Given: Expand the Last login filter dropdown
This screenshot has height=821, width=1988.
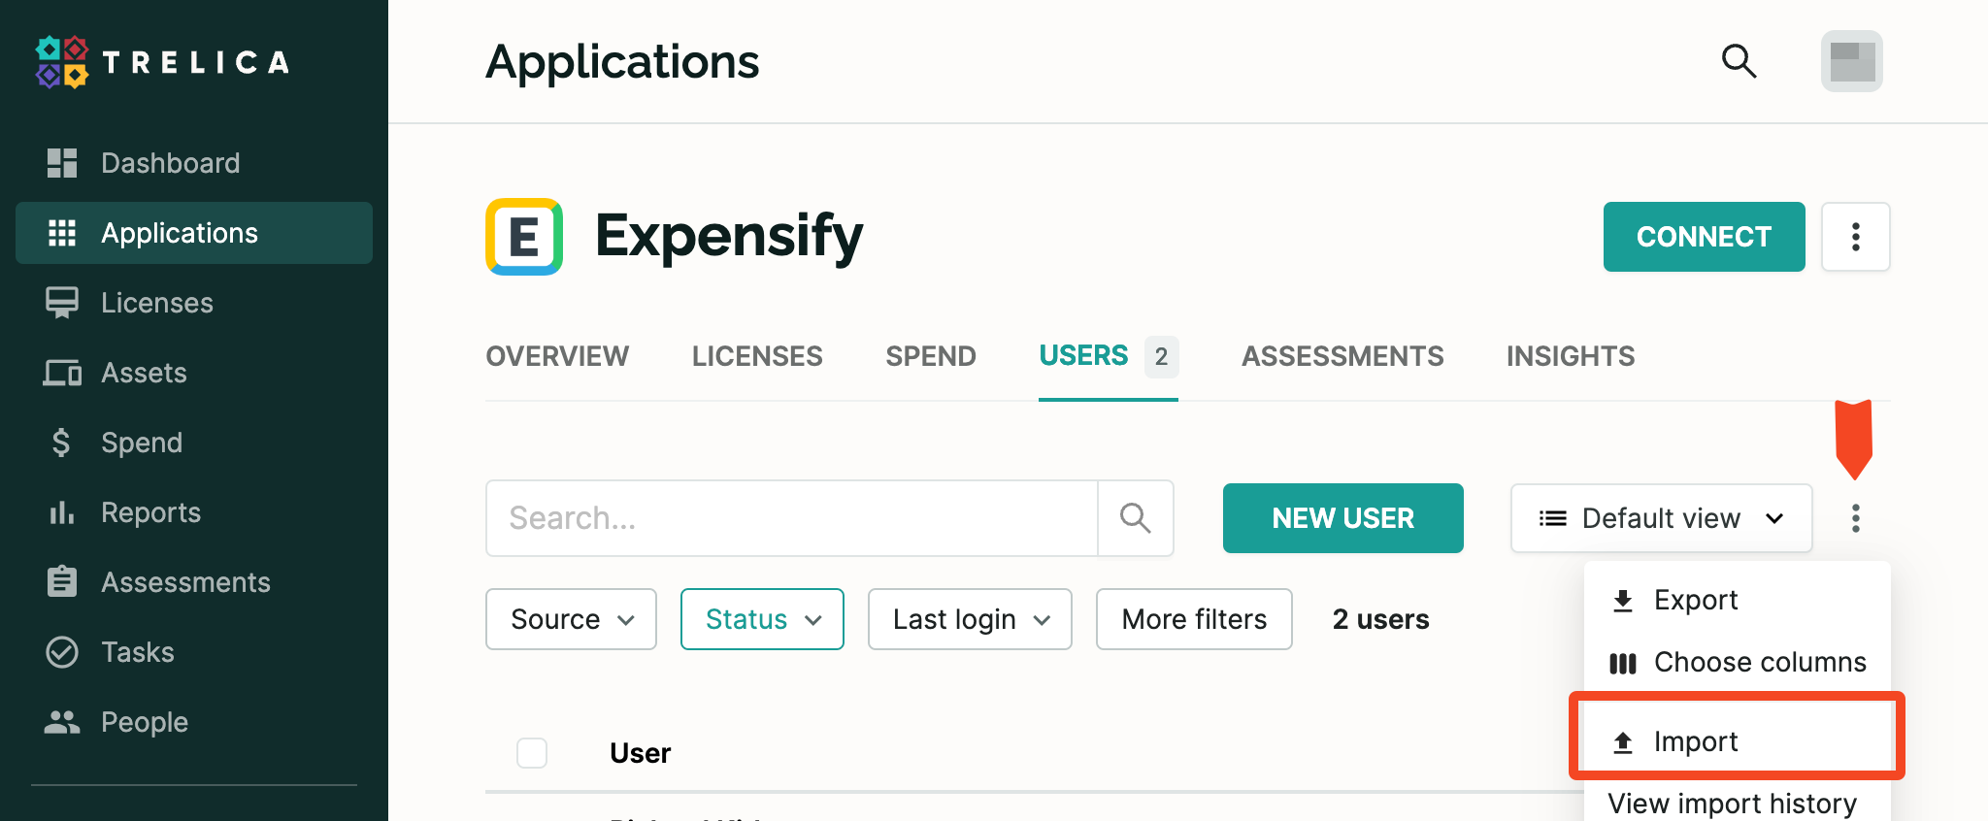Looking at the screenshot, I should tap(970, 619).
